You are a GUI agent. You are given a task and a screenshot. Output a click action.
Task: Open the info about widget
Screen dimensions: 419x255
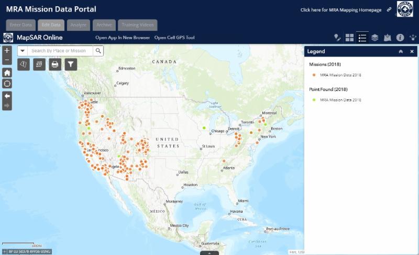pyautogui.click(x=400, y=38)
